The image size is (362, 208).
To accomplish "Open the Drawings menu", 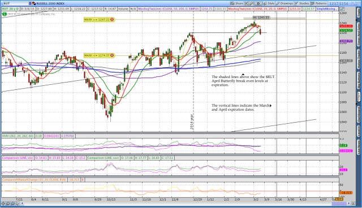I will coord(285,3).
